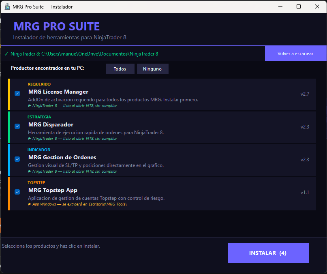Click the ESTRATEGIA category label
327x274 pixels.
(x=39, y=117)
